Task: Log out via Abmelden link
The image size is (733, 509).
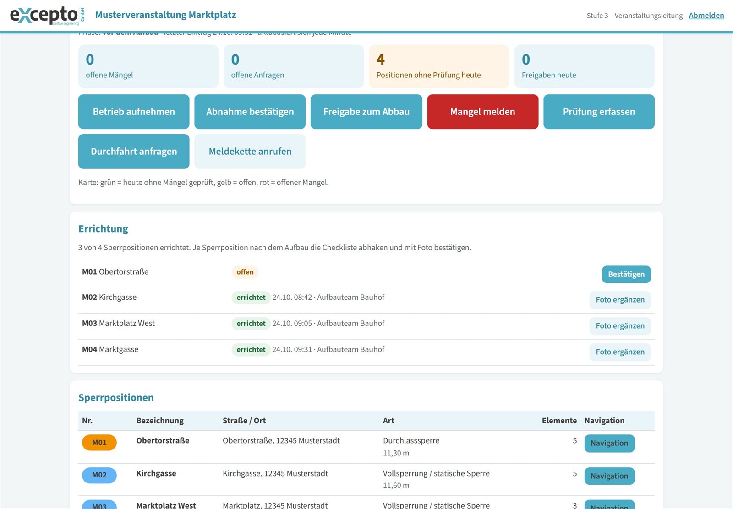Action: 706,16
